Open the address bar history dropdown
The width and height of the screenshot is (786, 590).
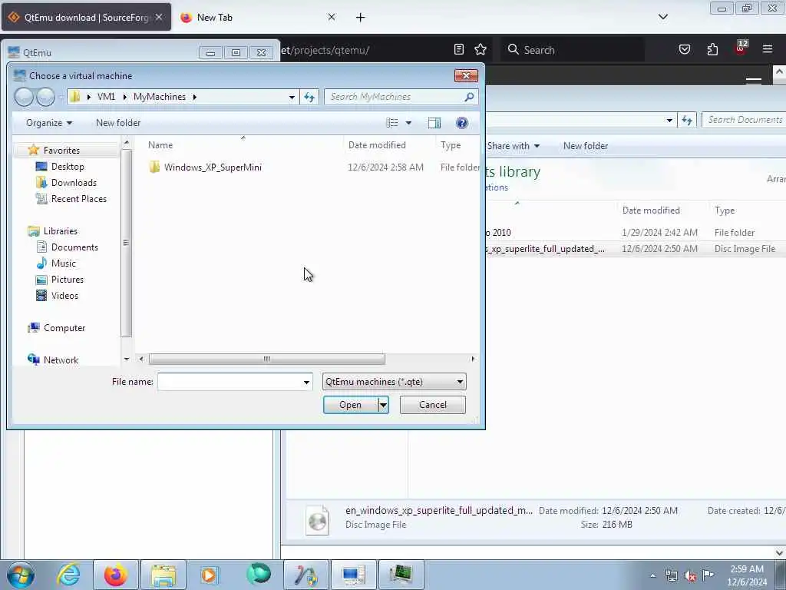click(292, 98)
